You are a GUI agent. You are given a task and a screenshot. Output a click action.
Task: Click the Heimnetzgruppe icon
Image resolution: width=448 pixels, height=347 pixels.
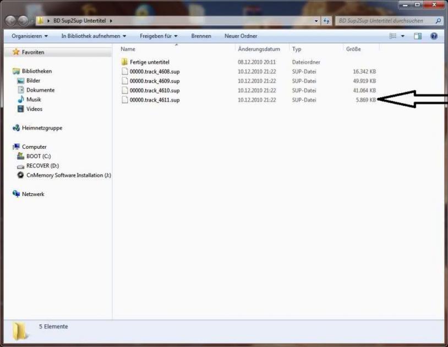16,128
